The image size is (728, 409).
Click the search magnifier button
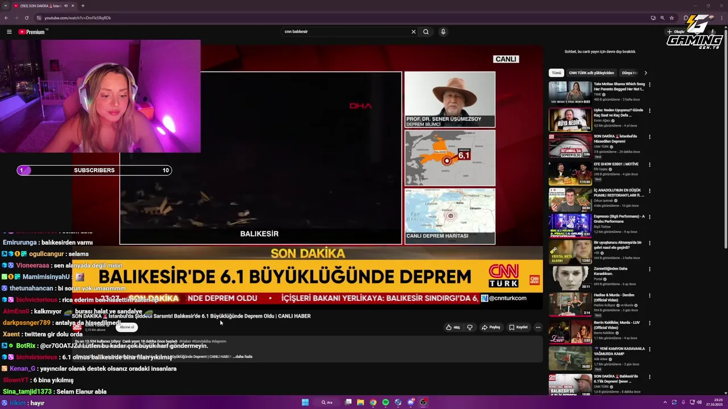tap(425, 32)
